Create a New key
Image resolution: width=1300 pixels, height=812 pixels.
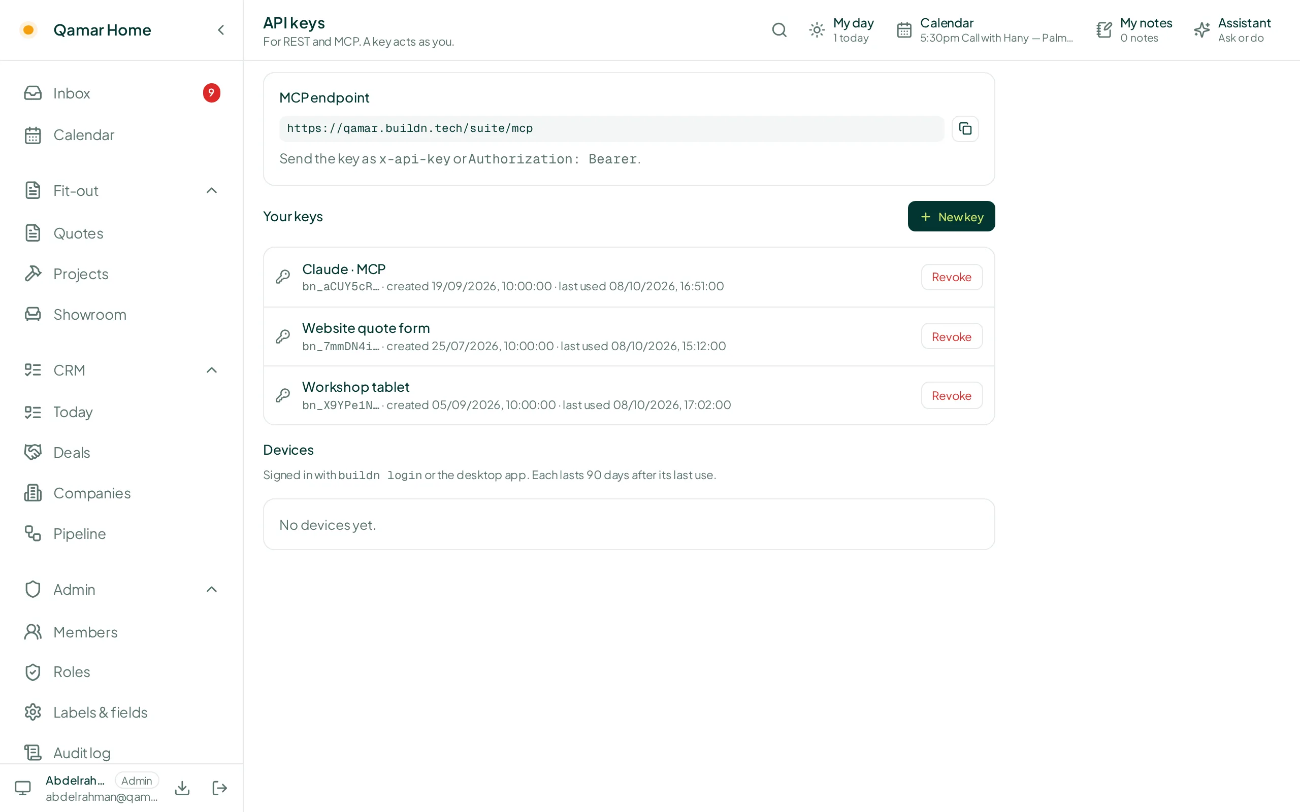[951, 216]
